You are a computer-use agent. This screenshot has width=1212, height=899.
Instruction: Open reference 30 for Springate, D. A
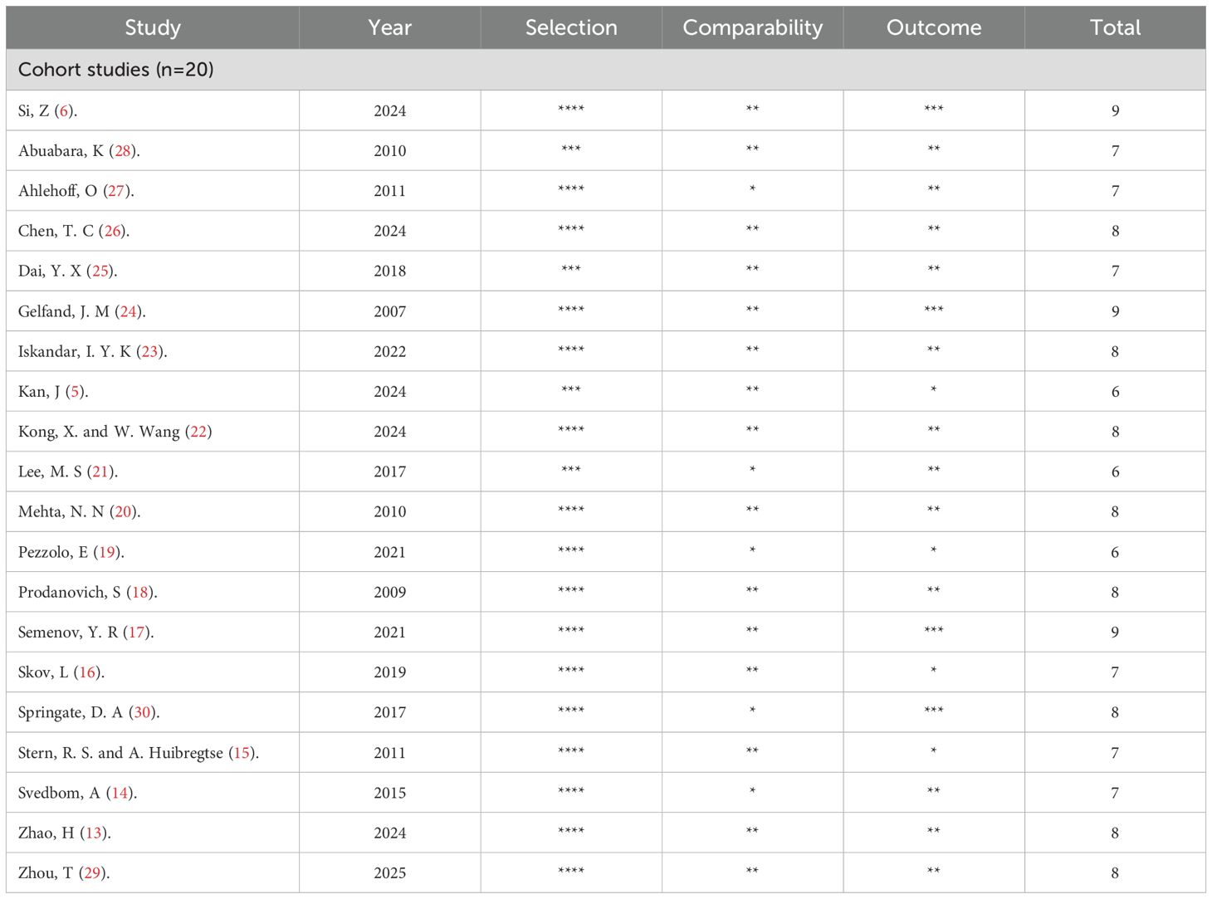pos(143,712)
